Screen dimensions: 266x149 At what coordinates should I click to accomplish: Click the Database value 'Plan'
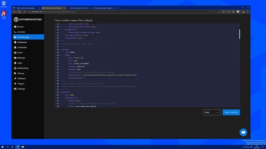[x=79, y=70]
